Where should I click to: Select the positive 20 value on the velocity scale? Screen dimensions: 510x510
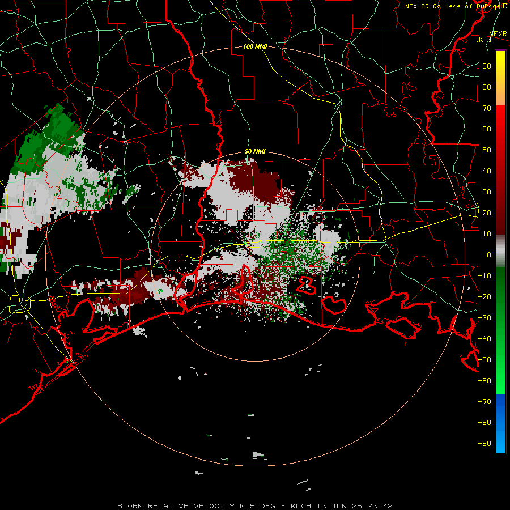pos(487,212)
